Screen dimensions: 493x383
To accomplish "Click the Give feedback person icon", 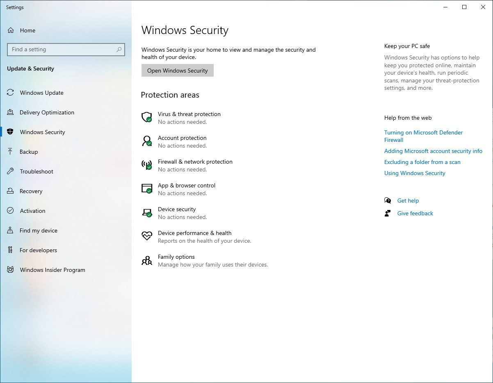I will tap(388, 213).
